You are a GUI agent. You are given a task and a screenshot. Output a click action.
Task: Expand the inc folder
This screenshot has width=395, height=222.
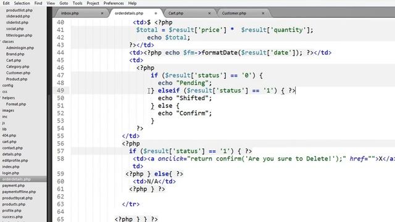[5, 117]
